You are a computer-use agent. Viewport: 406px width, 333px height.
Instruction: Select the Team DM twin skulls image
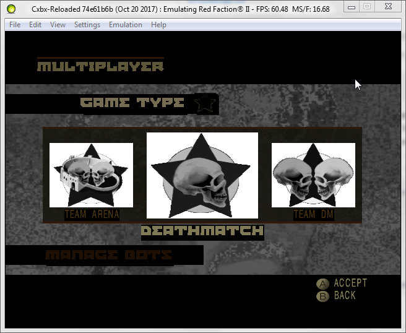point(313,175)
